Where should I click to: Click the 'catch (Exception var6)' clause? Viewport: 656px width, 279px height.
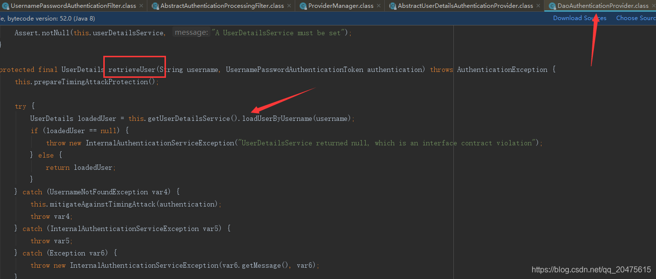[x=67, y=253]
